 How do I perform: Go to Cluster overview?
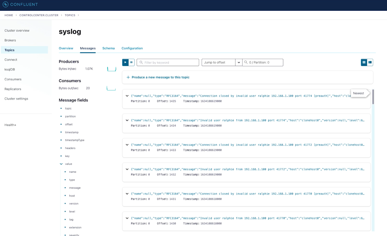tap(17, 31)
